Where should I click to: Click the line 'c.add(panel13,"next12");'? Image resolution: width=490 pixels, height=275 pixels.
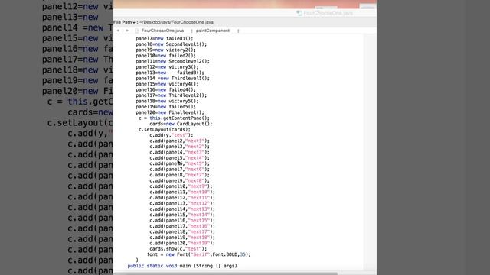click(x=182, y=203)
